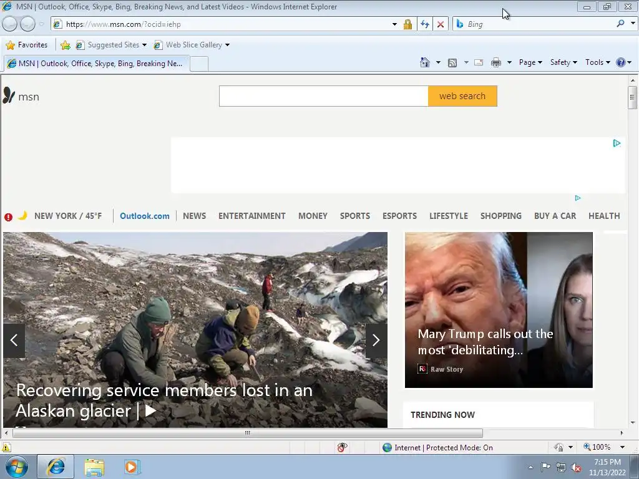Viewport: 639px width, 479px height.
Task: Go to SPORTS section
Action: pos(355,216)
